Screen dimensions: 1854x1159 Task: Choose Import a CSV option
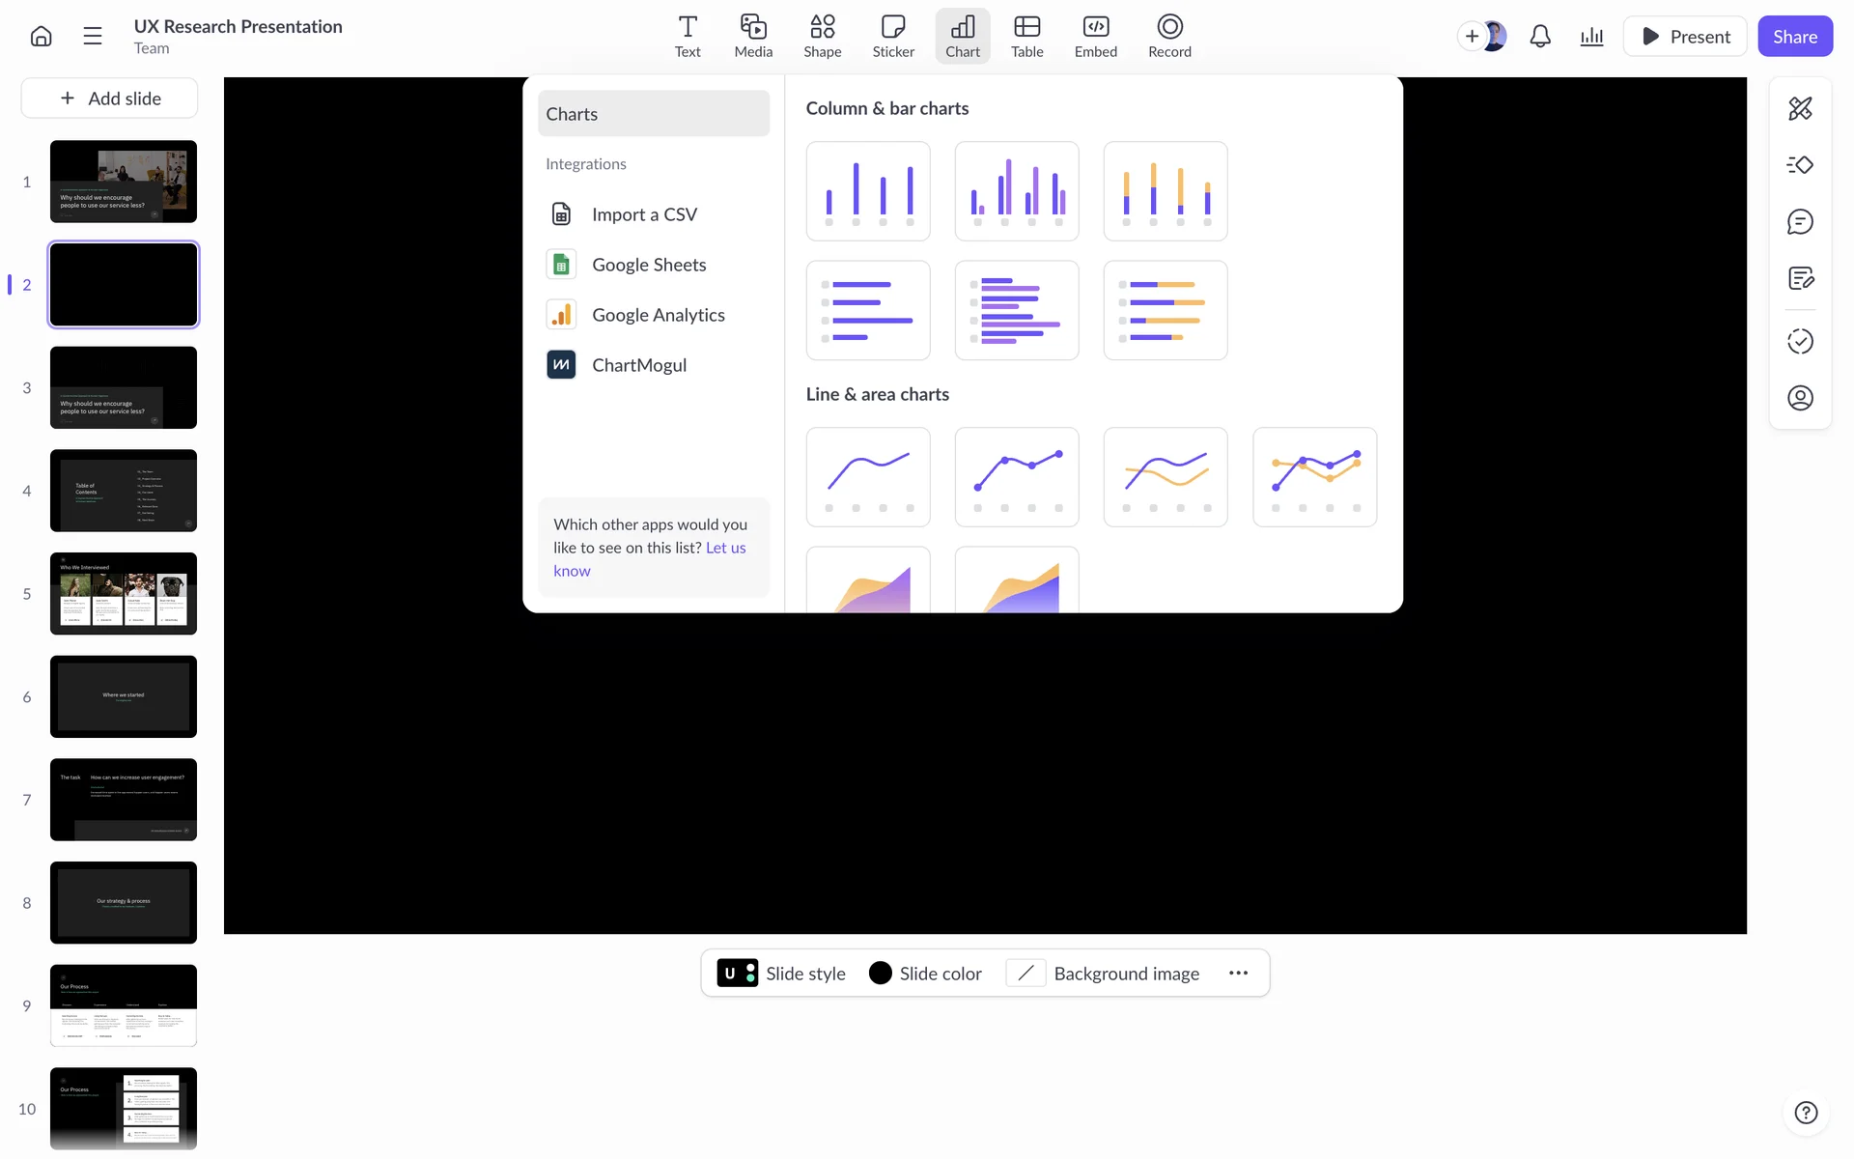[x=643, y=214]
